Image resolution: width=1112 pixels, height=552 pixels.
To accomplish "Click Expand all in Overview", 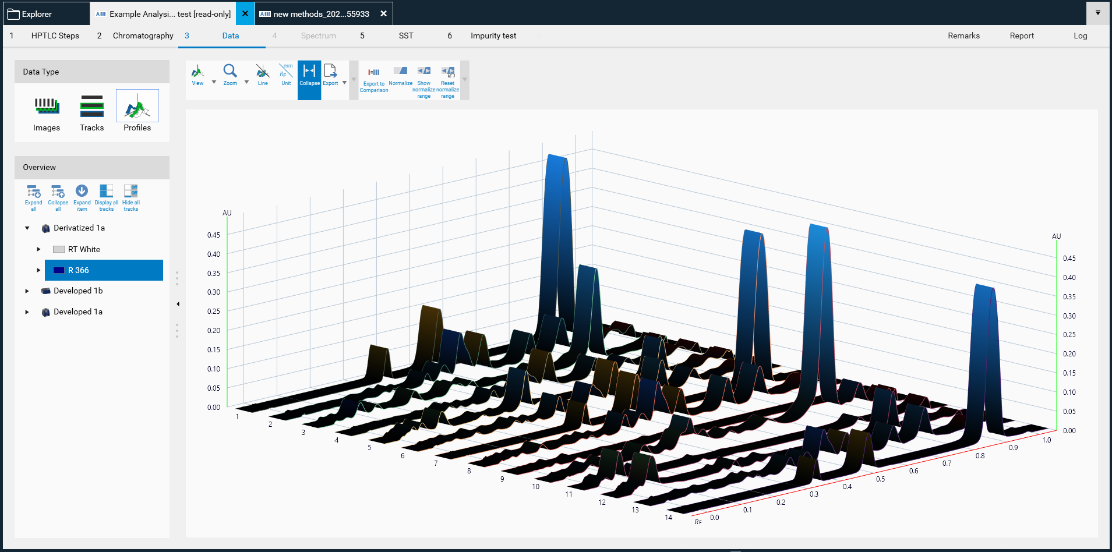I will pos(33,198).
